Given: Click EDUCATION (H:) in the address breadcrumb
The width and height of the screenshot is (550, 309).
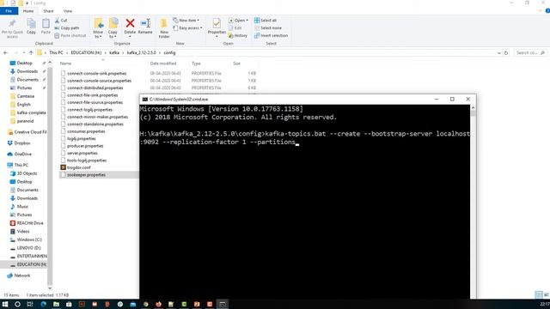Looking at the screenshot, I should [x=86, y=53].
